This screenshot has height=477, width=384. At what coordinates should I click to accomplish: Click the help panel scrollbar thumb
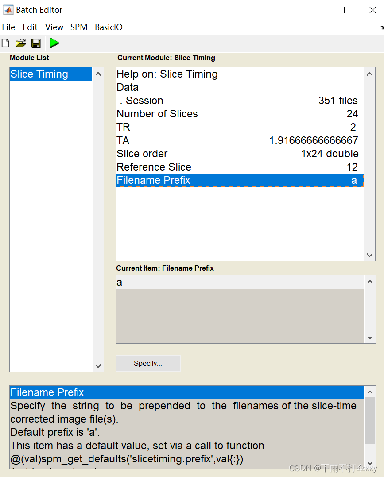pos(370,420)
